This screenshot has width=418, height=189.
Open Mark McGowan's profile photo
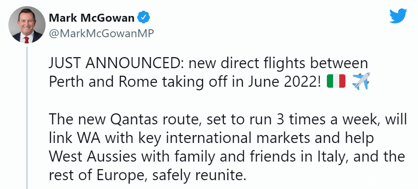click(27, 24)
